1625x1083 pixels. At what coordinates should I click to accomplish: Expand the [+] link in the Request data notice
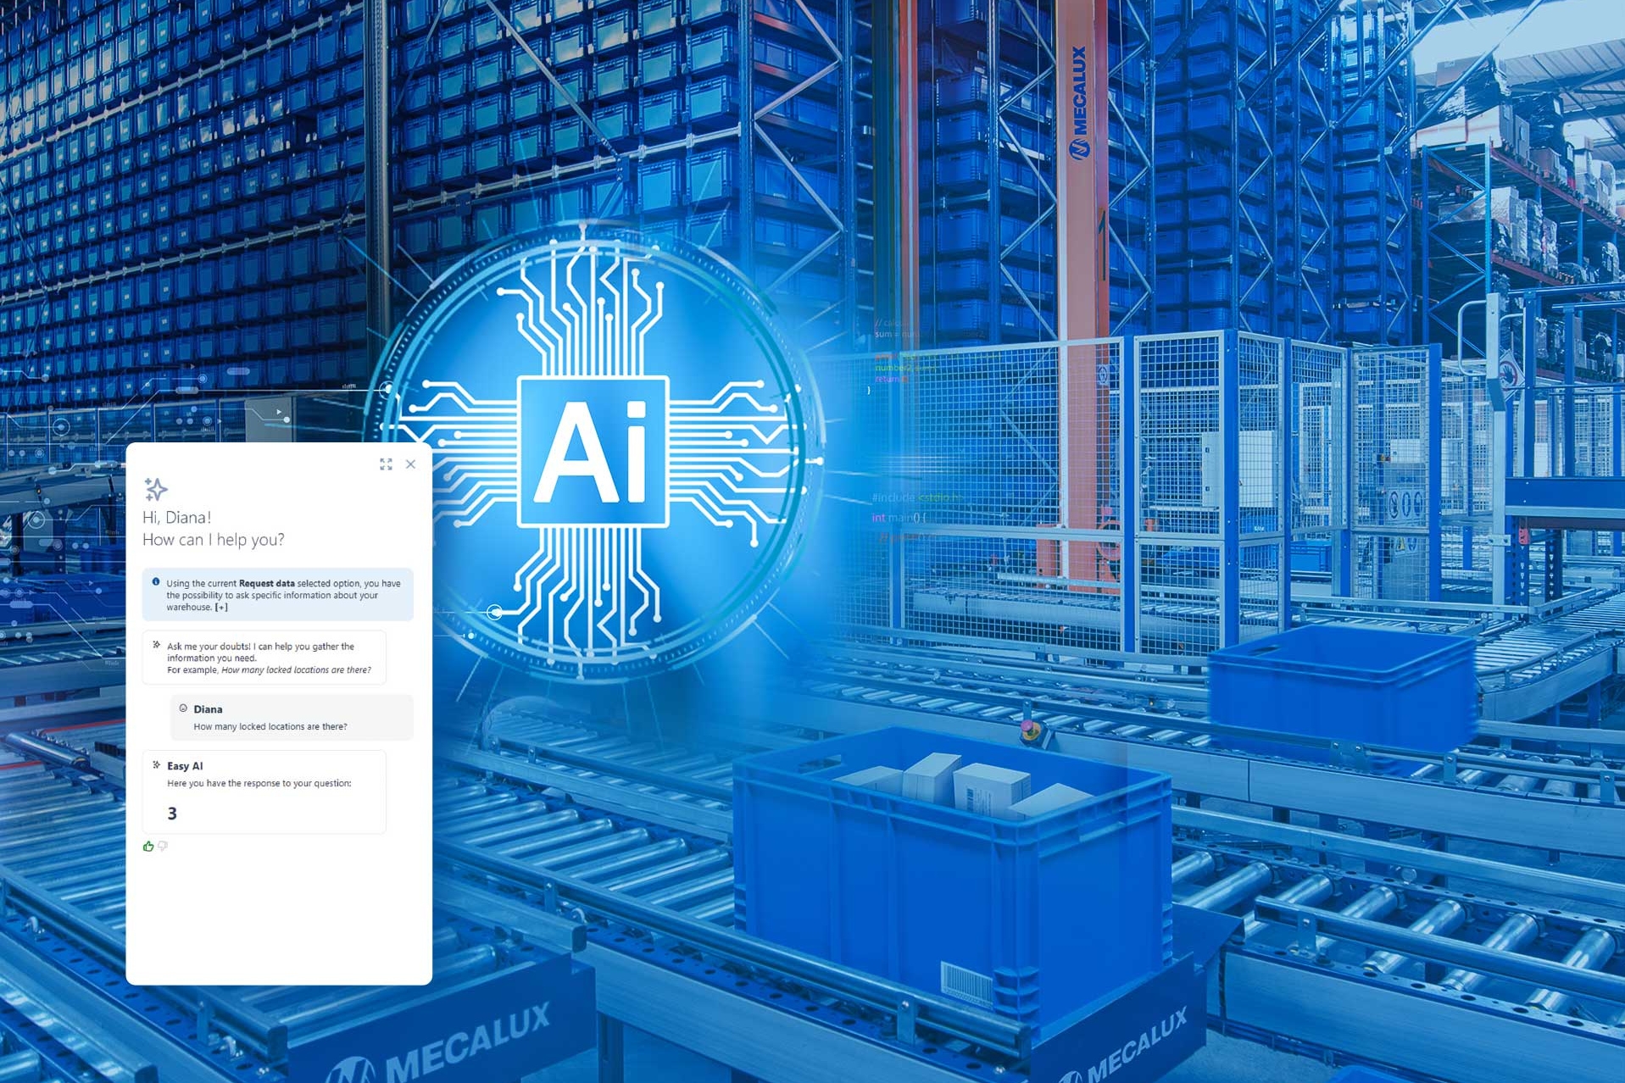pos(221,608)
